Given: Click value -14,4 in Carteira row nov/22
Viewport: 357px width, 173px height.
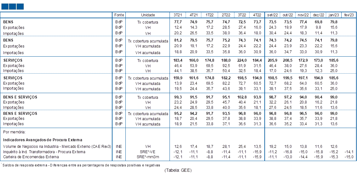Looking at the screenshot, I should click(303, 157).
